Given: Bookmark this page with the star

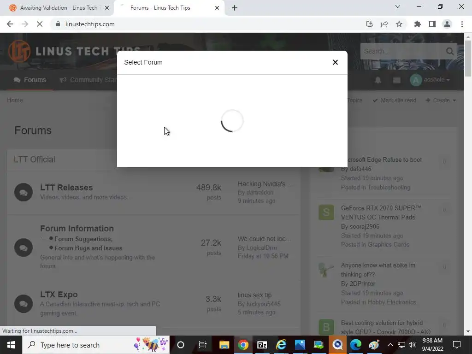Looking at the screenshot, I should coord(399,24).
